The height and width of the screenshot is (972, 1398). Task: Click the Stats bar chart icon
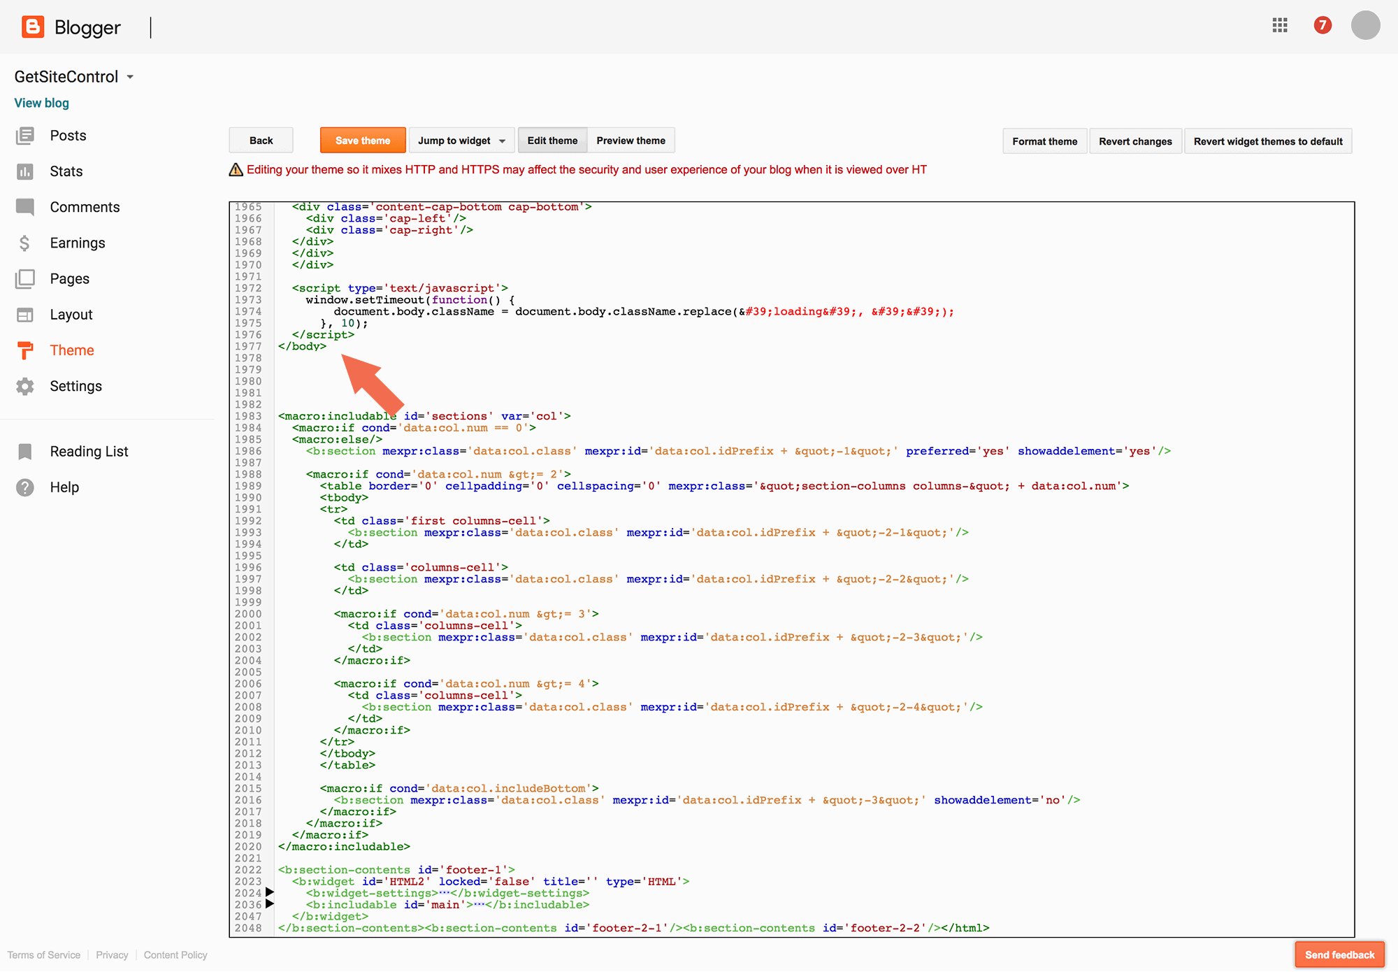25,171
